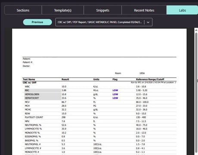Click the LOW flag for RBC

pos(115,90)
